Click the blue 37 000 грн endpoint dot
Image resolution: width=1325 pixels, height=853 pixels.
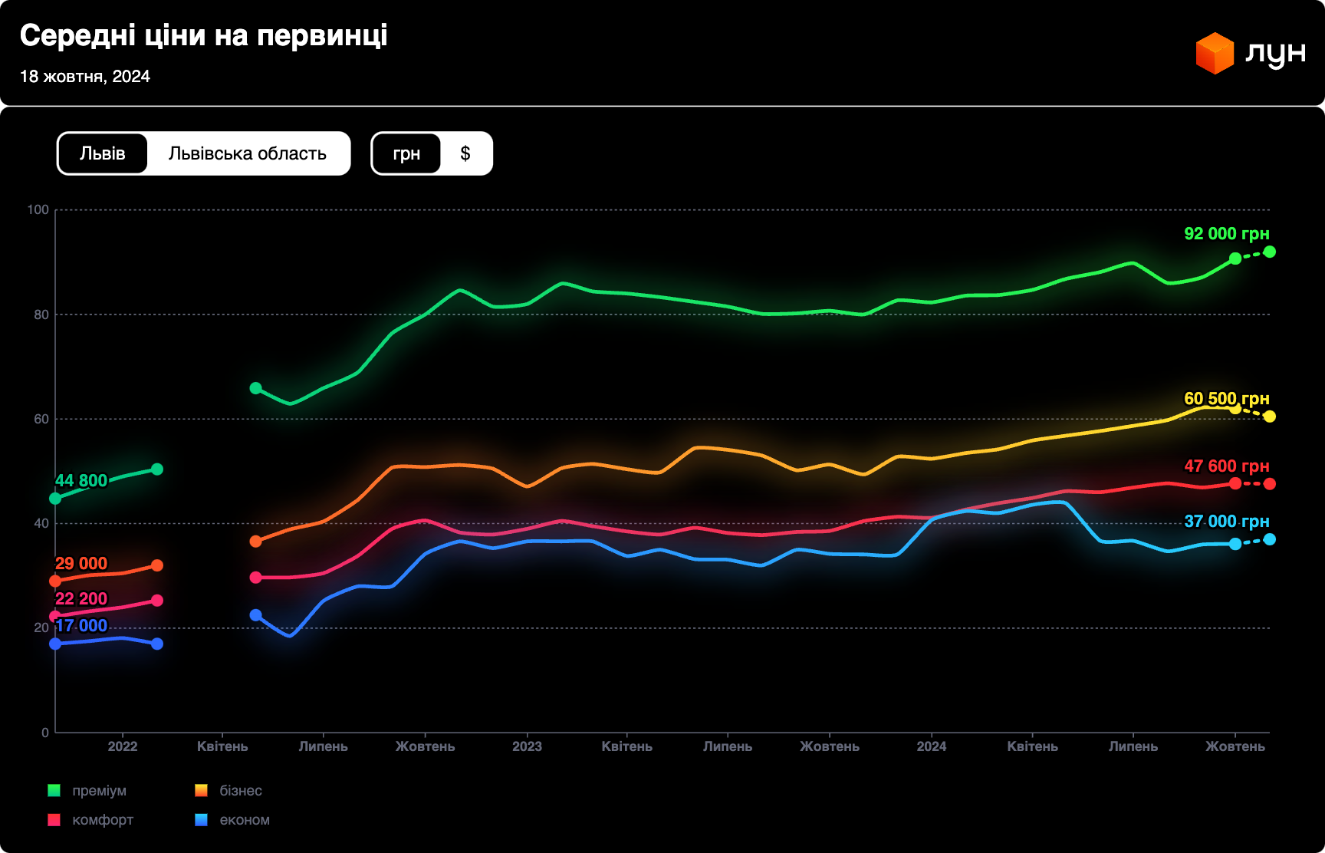pyautogui.click(x=1270, y=539)
